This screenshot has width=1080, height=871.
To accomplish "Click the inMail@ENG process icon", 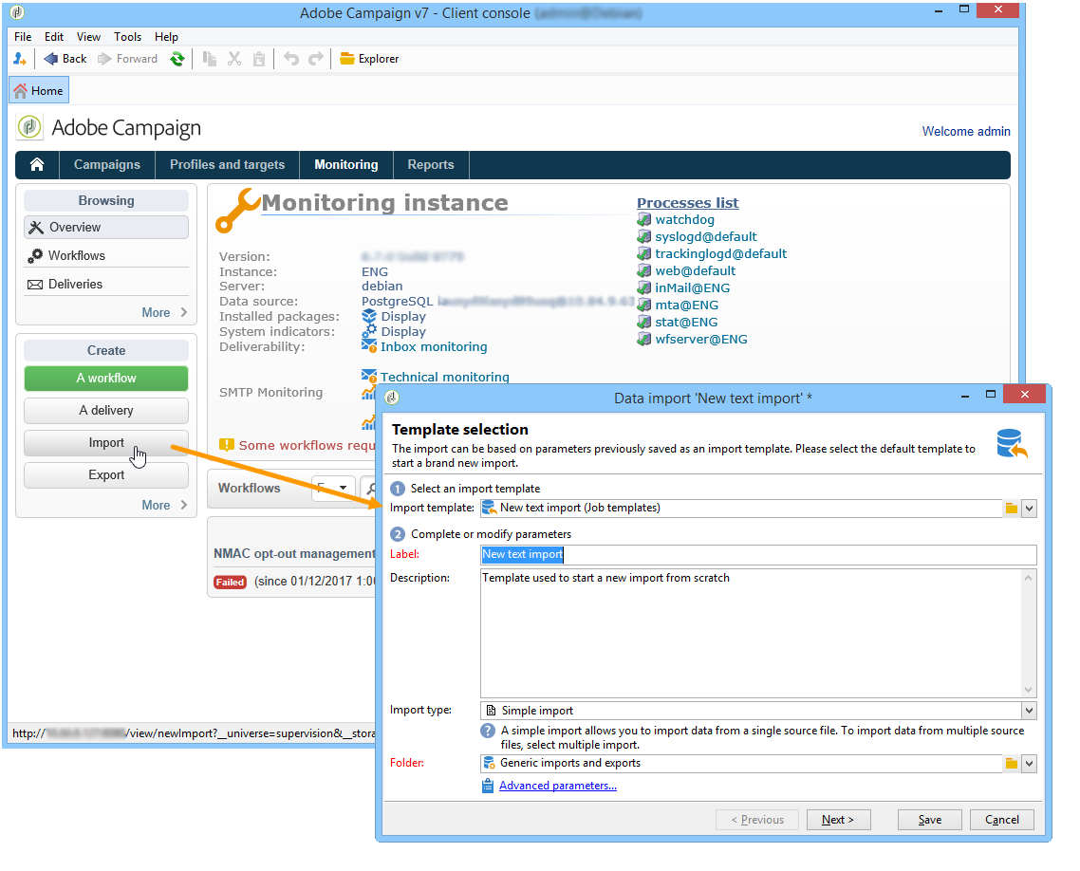I will tap(644, 287).
